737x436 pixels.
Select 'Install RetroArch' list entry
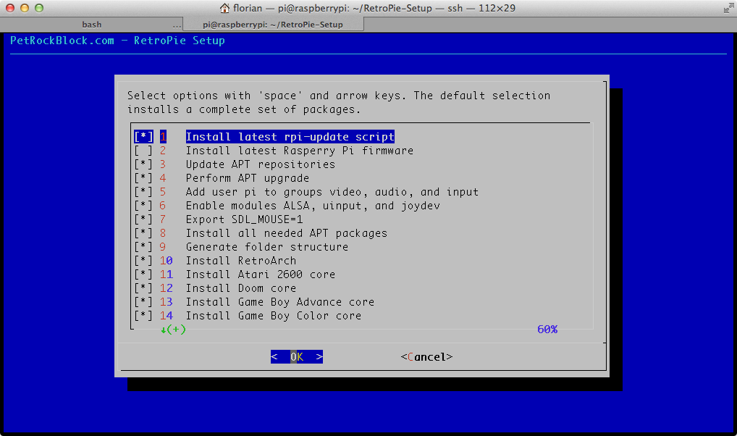(240, 261)
